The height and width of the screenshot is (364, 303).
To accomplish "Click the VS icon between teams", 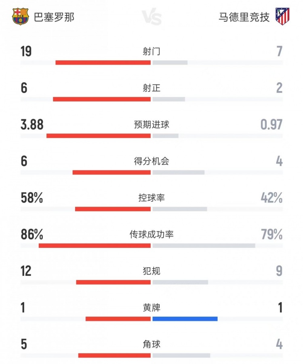I will coord(151,18).
